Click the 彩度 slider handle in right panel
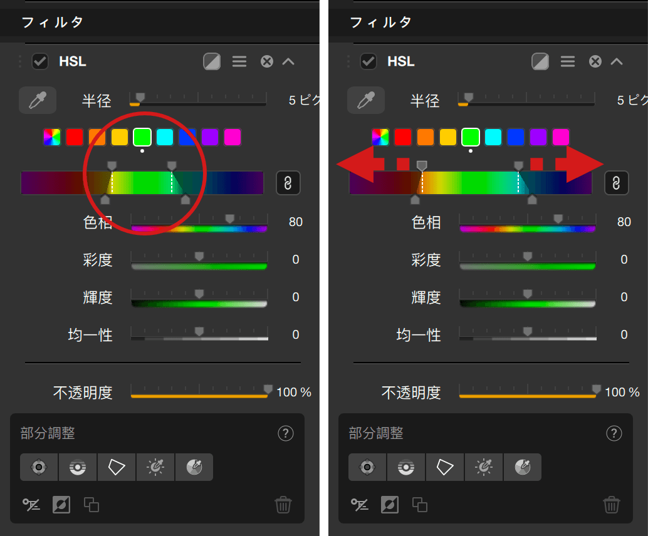648x536 pixels. pos(527,257)
